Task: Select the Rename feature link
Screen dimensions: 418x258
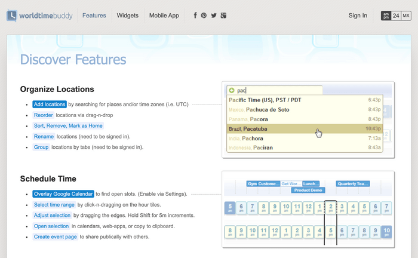Action: tap(44, 136)
